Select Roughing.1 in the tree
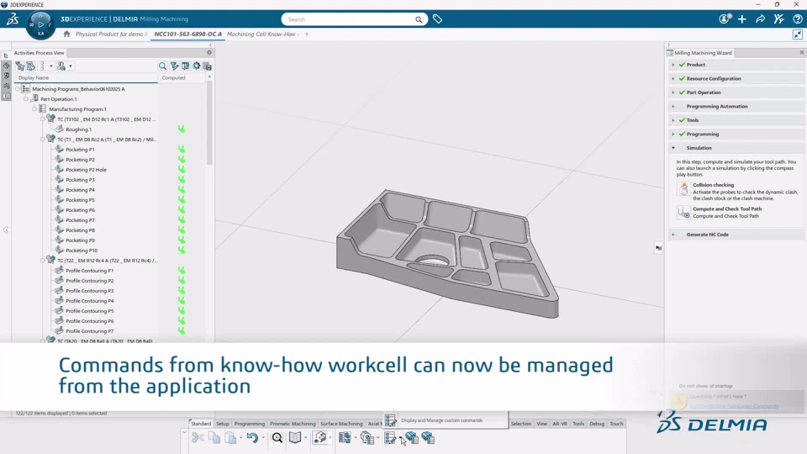The image size is (807, 454). (x=79, y=129)
